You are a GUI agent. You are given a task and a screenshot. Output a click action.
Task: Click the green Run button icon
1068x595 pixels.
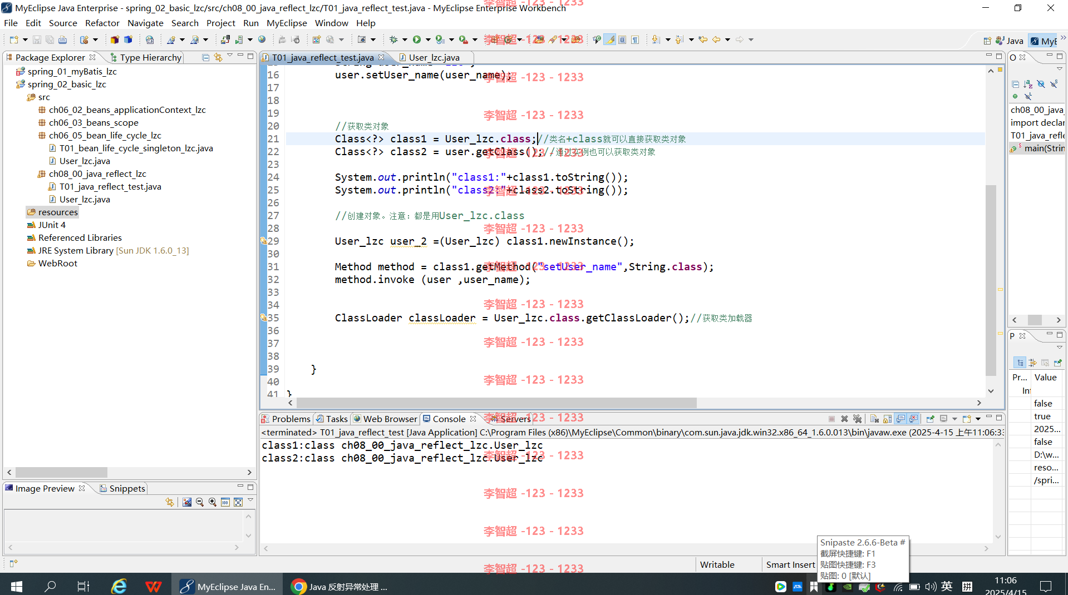[x=417, y=39]
